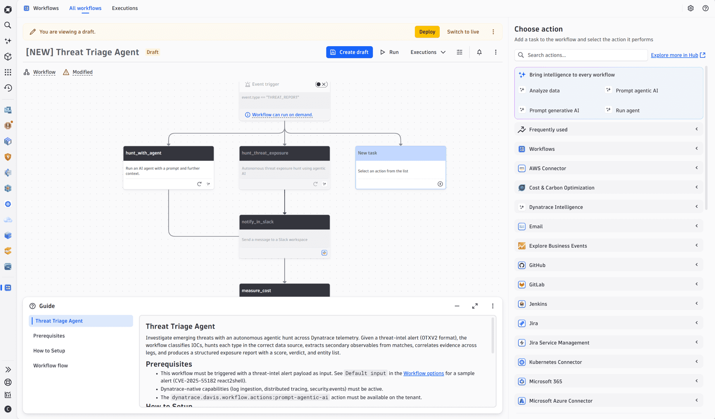The height and width of the screenshot is (419, 715).
Task: Click the Create draft button
Action: point(349,52)
